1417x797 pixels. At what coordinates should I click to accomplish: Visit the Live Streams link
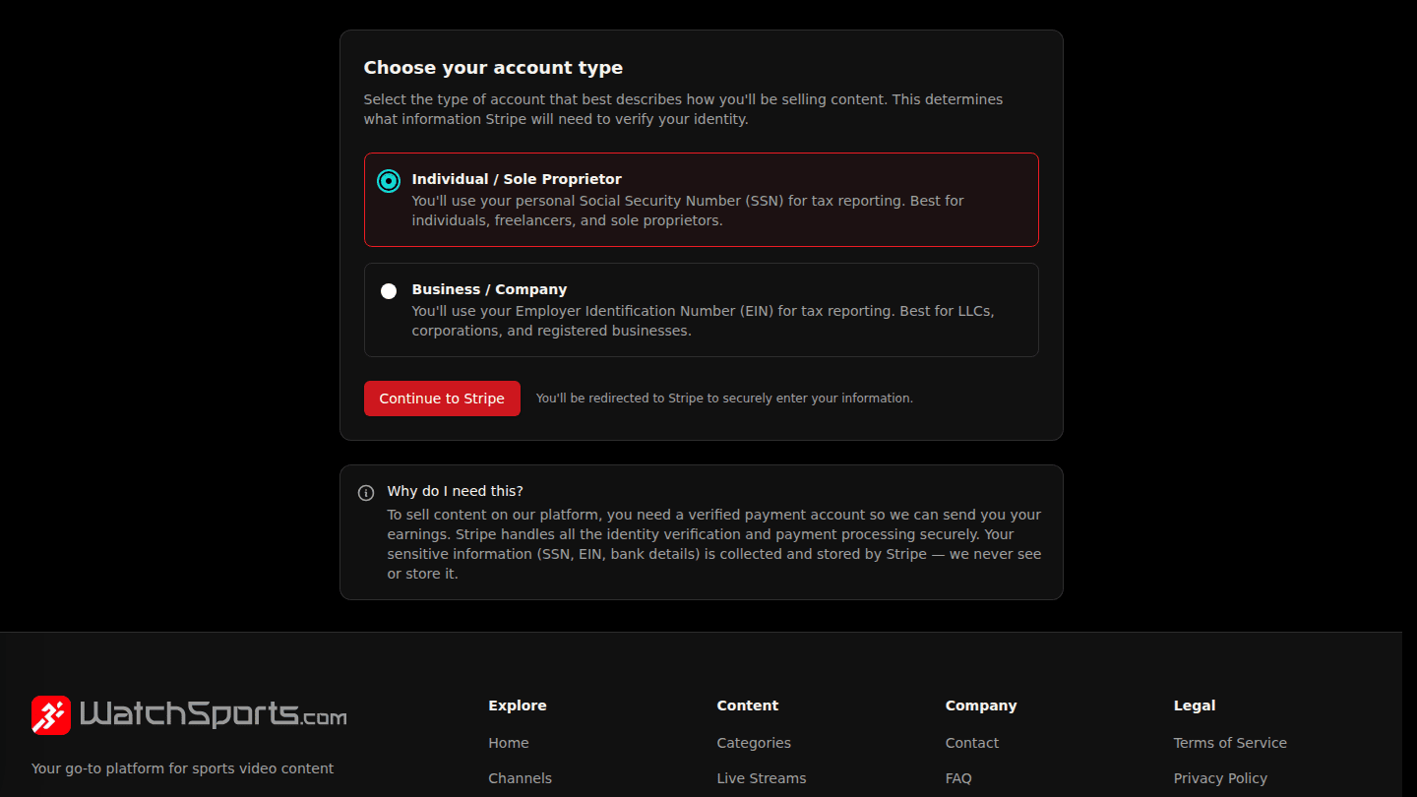click(762, 778)
